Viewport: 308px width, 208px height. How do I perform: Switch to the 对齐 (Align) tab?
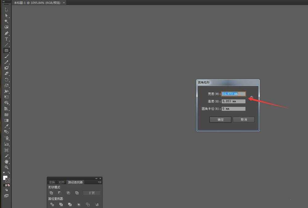click(62, 182)
